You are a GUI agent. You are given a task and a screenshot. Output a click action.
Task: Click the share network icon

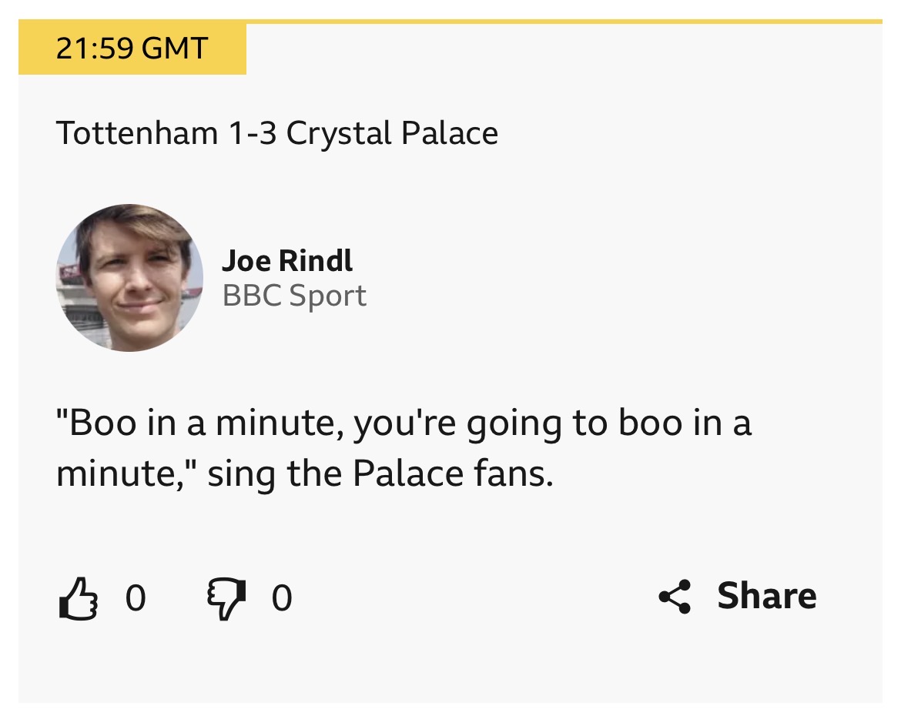[x=675, y=597]
